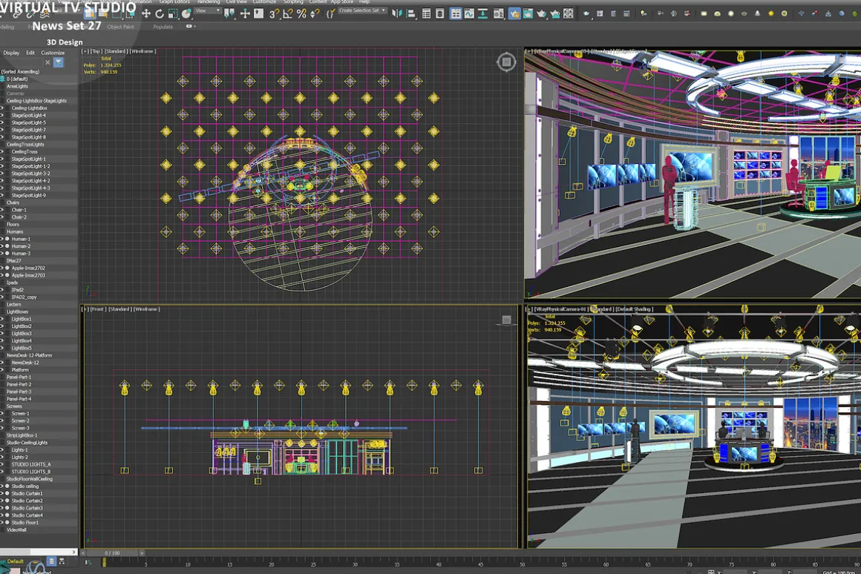
Task: Toggle the Scene Explorer button
Action: click(x=426, y=13)
